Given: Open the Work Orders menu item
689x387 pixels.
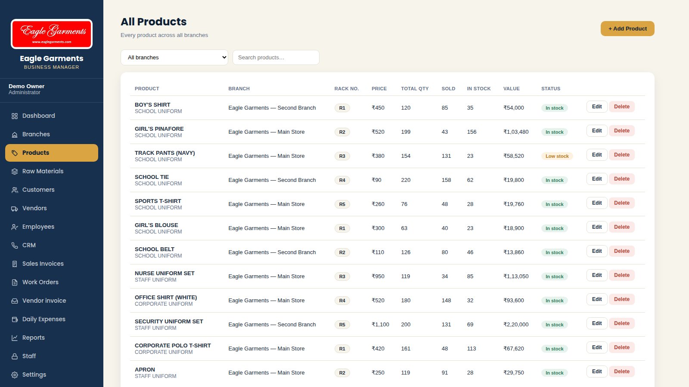Looking at the screenshot, I should click(x=52, y=283).
